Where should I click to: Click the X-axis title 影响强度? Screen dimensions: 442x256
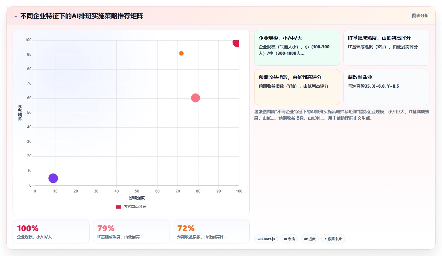tap(137, 198)
